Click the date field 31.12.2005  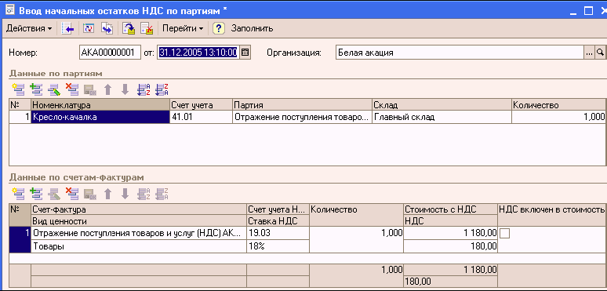click(x=198, y=53)
